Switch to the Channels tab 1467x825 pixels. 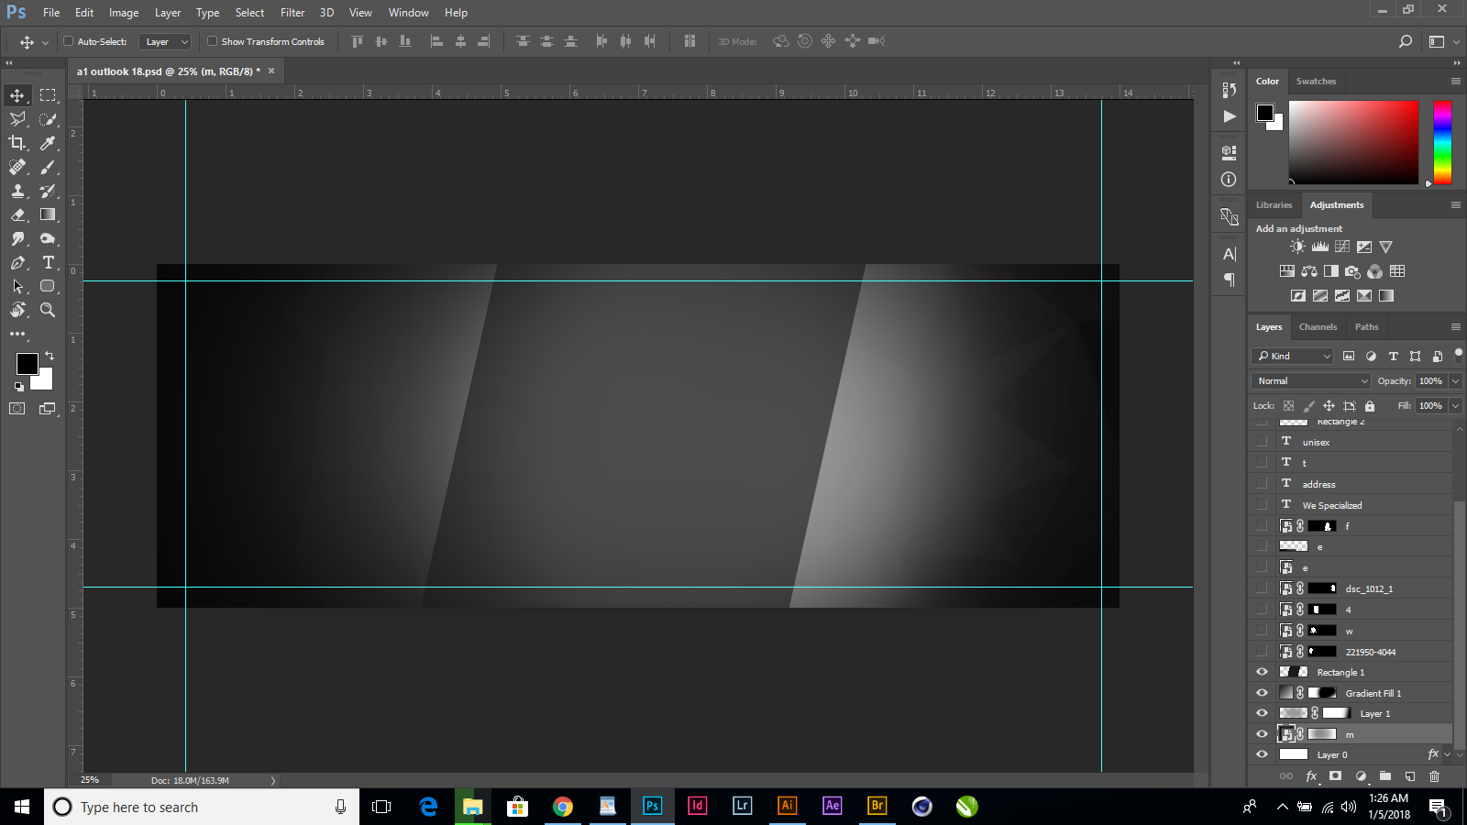(1318, 326)
